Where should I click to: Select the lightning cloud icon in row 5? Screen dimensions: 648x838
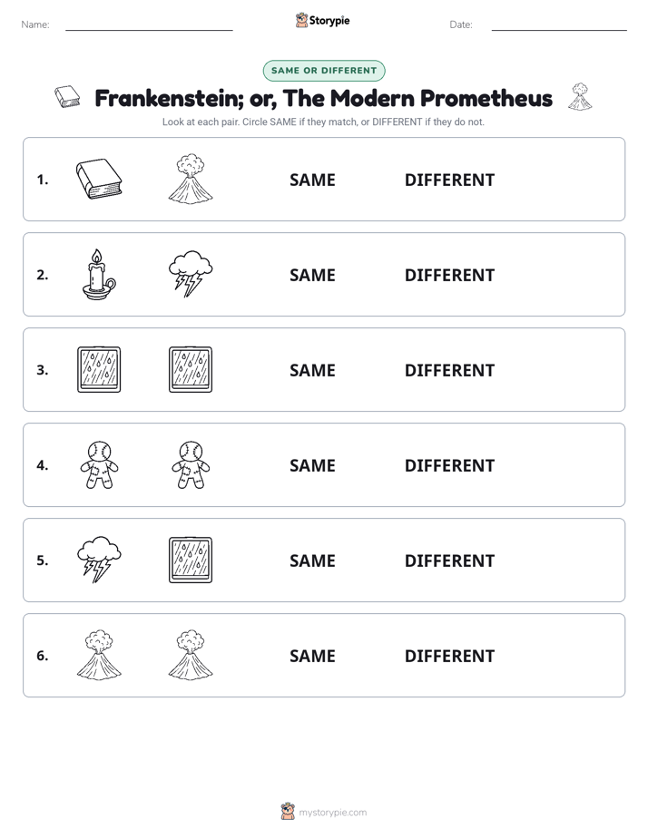[99, 560]
